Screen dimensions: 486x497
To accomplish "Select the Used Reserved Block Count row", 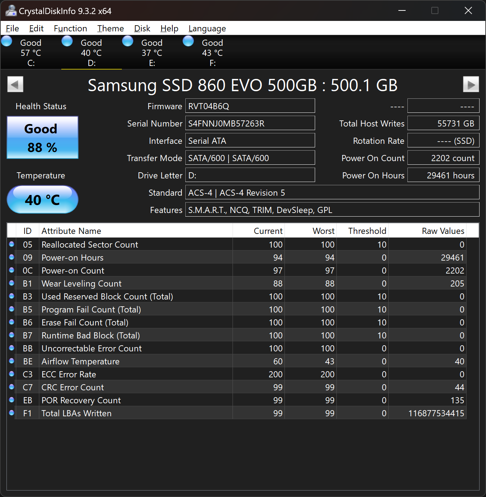I will [237, 296].
